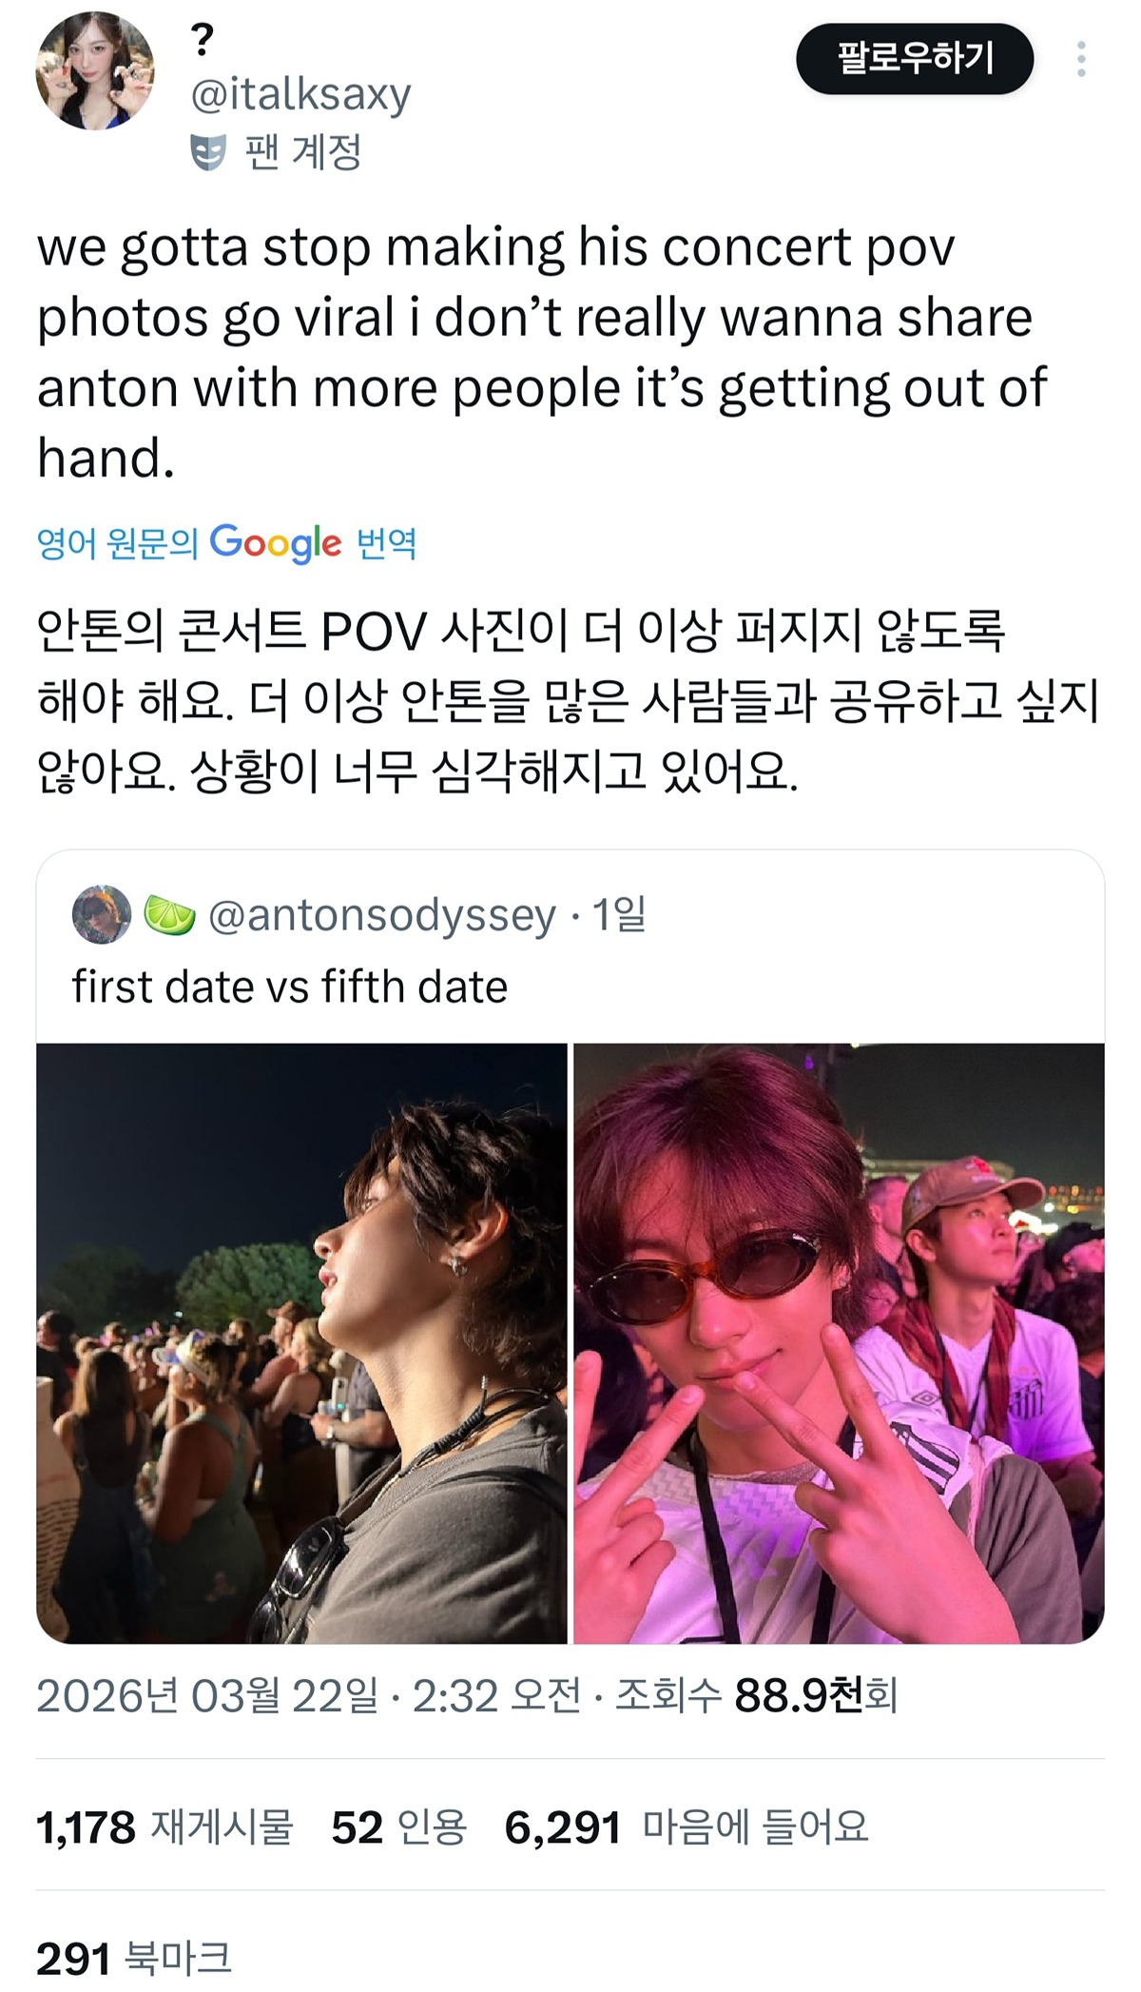Tap the 영어 원문의 translation source link

117,544
